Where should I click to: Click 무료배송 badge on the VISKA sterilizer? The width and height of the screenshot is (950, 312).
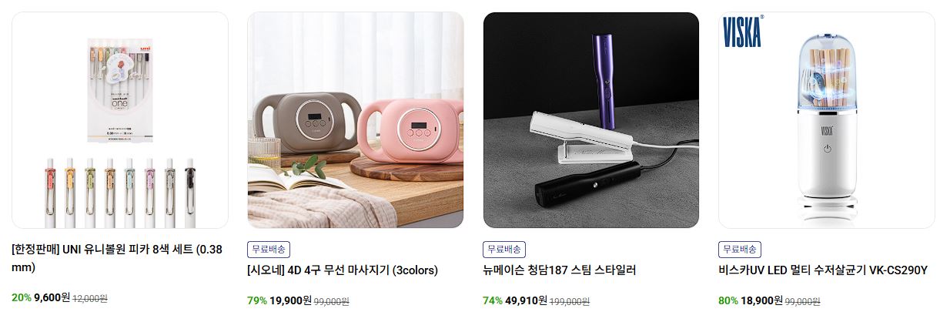740,249
